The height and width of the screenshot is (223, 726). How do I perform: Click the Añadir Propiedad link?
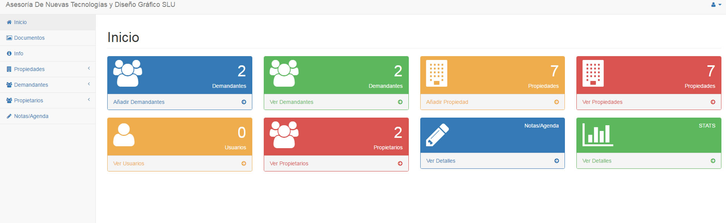[447, 102]
